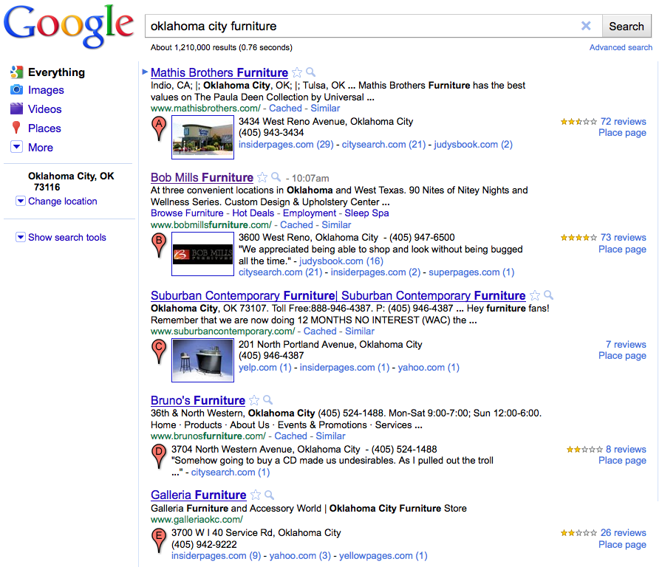Open Images search from sidebar

click(x=46, y=90)
